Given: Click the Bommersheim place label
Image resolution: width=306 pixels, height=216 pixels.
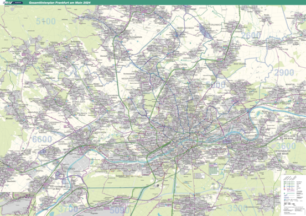Looking at the screenshot, I should [136, 37].
